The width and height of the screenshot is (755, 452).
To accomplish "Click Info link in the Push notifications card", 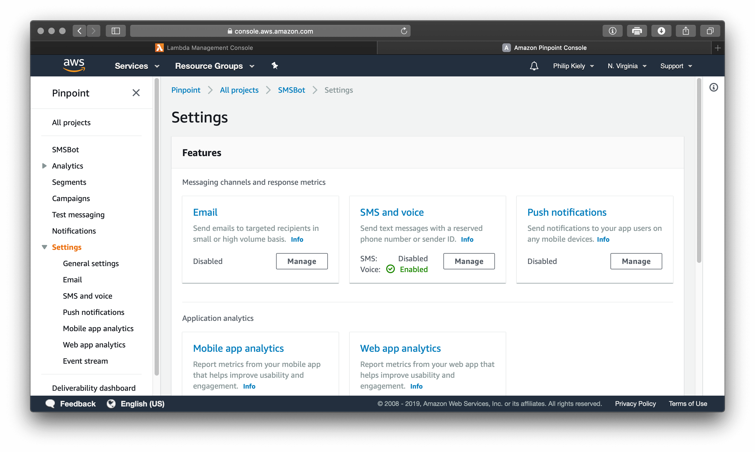I will pyautogui.click(x=603, y=239).
